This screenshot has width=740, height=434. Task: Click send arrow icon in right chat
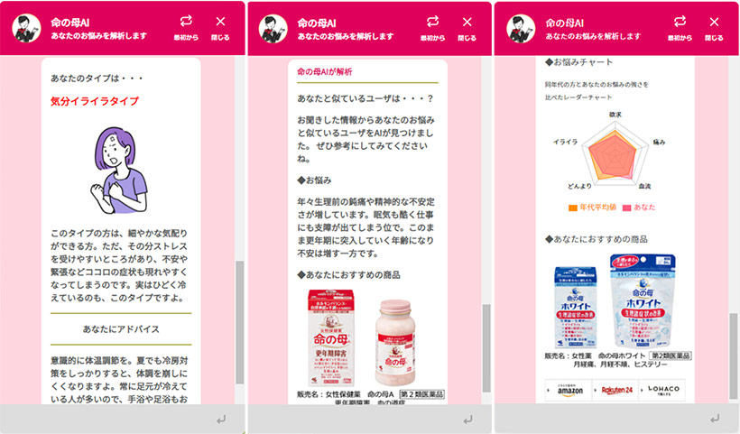coord(715,419)
